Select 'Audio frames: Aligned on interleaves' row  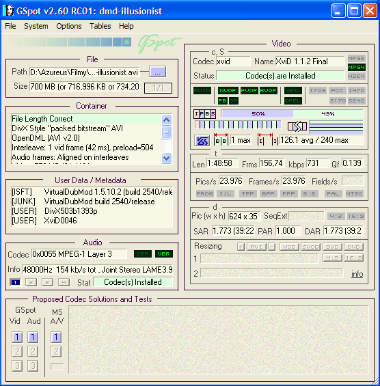[x=86, y=157]
